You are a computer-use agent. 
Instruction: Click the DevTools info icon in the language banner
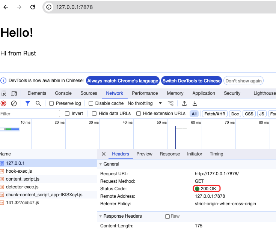pos(3,81)
